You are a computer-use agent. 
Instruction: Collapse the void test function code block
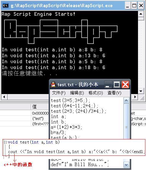click(5, 142)
